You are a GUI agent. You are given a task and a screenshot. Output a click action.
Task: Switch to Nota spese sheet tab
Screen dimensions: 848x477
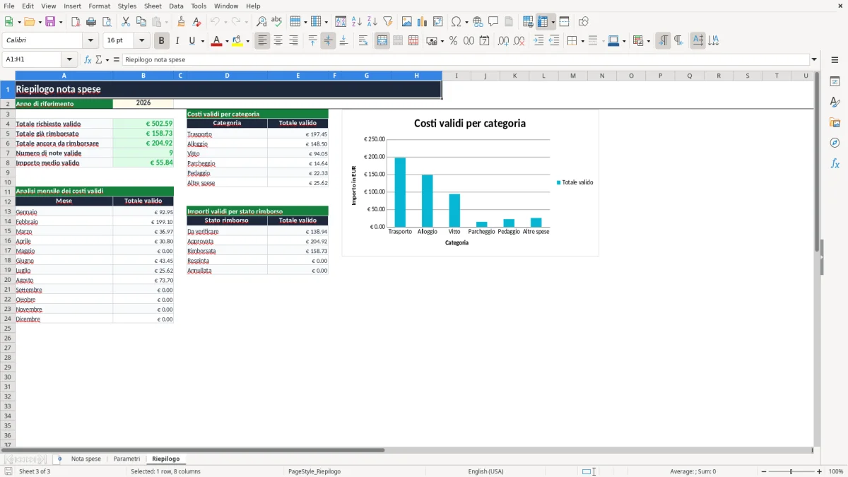(x=86, y=459)
